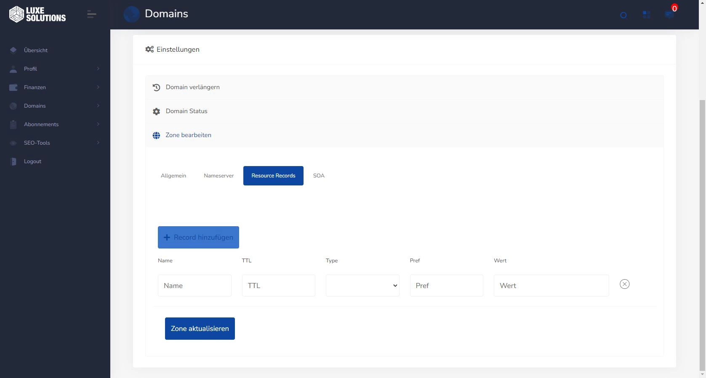The image size is (706, 378).
Task: Switch to the Allgemein tab
Action: [x=173, y=176]
